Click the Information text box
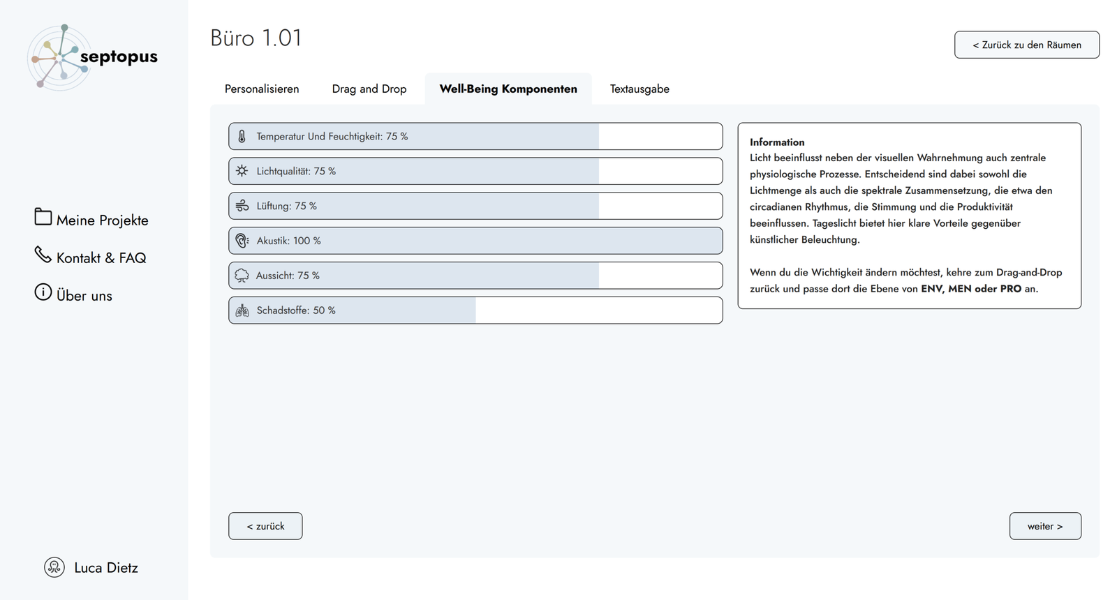The width and height of the screenshot is (1117, 600). tap(909, 216)
